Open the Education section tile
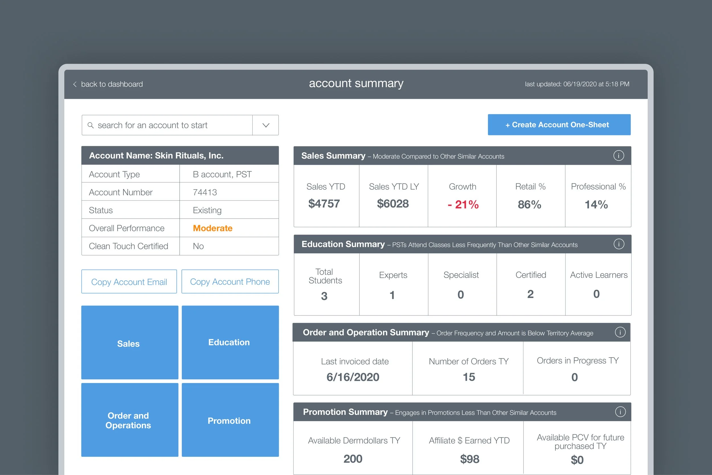This screenshot has height=475, width=712. 230,342
